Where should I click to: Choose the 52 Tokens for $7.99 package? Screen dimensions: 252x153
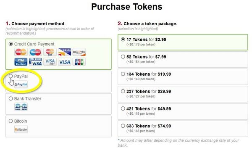click(x=183, y=59)
